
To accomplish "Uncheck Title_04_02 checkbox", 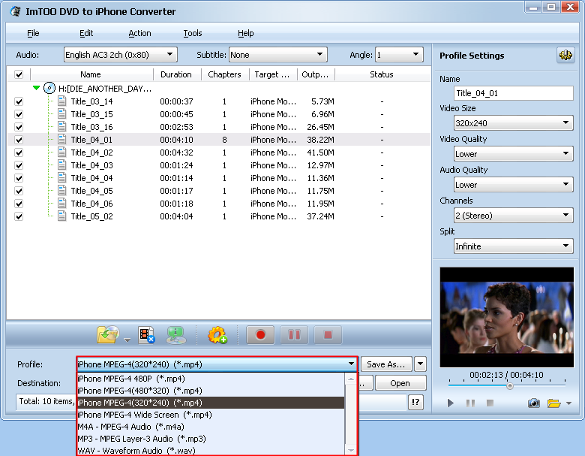I will tap(19, 152).
